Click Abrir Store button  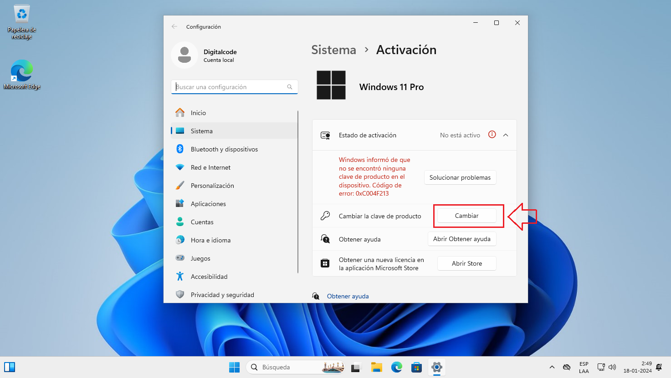pos(466,263)
